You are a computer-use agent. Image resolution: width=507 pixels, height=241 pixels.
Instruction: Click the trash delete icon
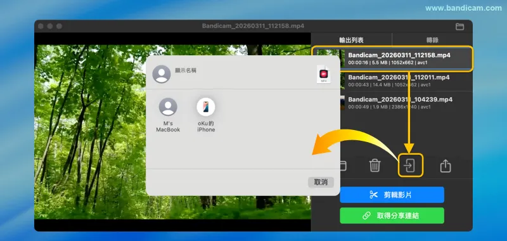click(375, 166)
